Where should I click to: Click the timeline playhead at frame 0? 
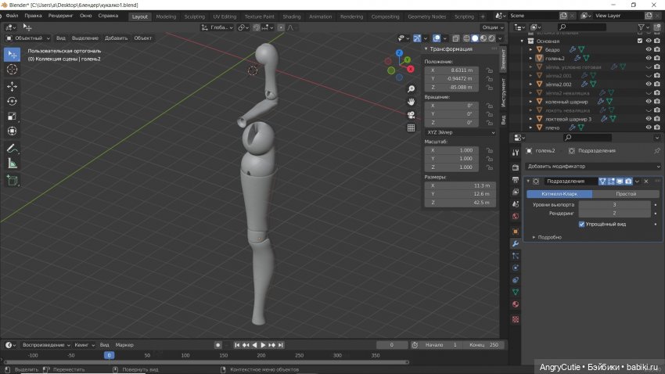tap(110, 354)
